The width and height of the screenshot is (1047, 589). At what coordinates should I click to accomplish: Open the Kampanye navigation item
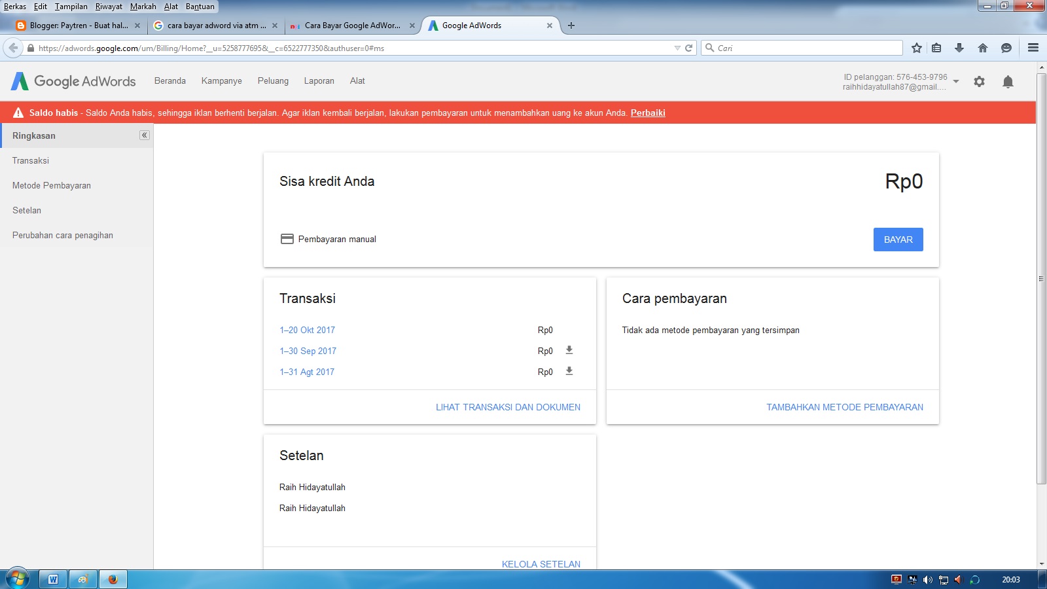[x=222, y=81]
